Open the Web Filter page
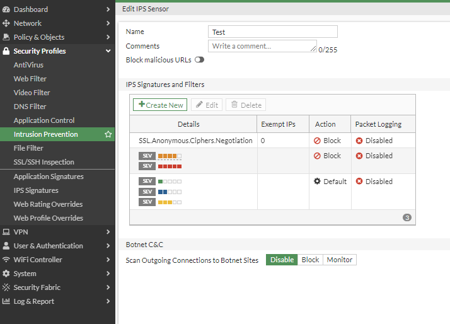The width and height of the screenshot is (450, 324). (30, 79)
